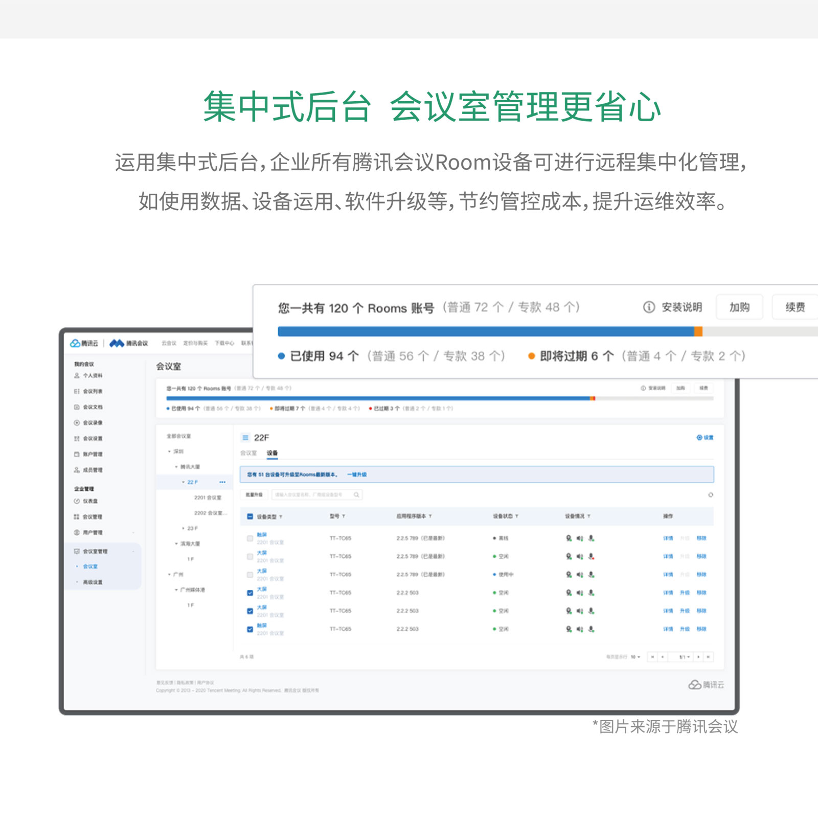Click the 用户管理 sidebar icon
This screenshot has width=818, height=818.
[x=77, y=533]
